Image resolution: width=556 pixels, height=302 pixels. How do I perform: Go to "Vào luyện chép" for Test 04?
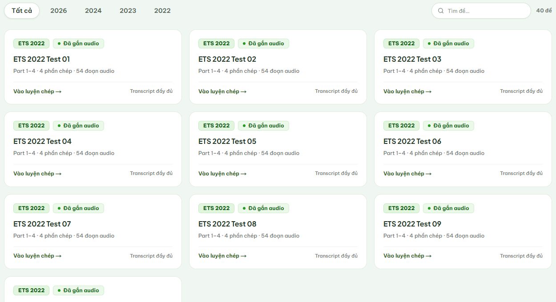[37, 174]
